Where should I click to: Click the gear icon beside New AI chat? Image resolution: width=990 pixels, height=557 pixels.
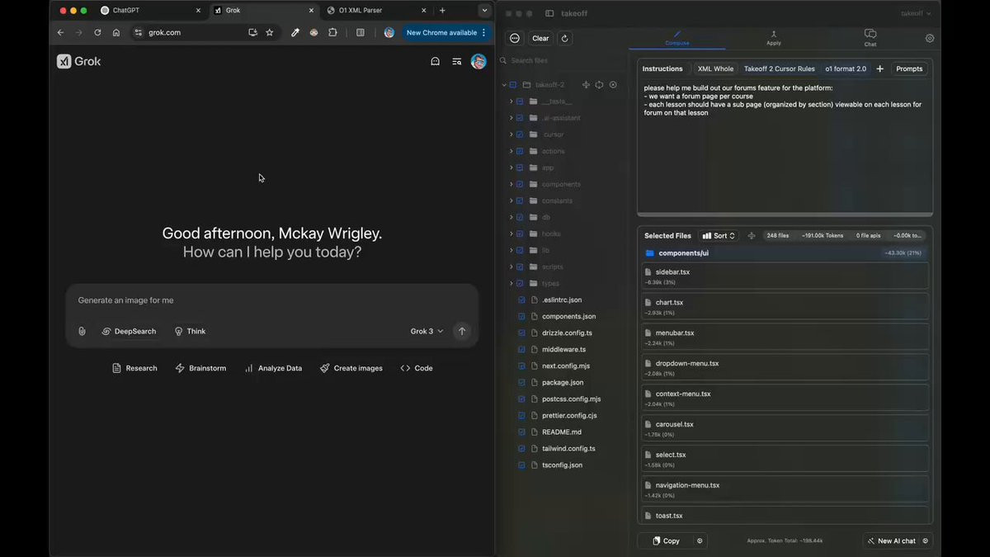pyautogui.click(x=926, y=541)
